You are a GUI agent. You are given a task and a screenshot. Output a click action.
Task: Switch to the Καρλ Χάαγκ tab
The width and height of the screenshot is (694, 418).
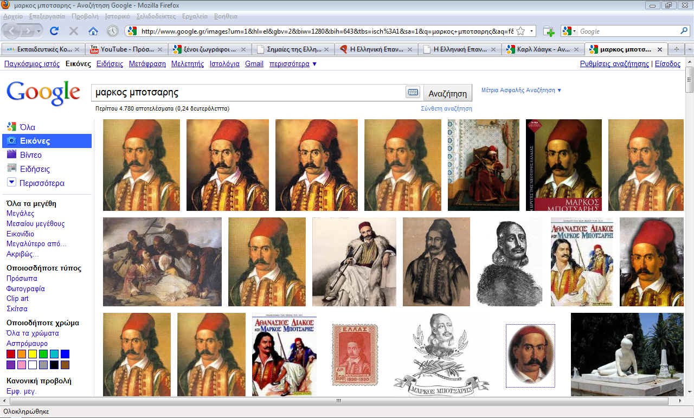point(543,49)
